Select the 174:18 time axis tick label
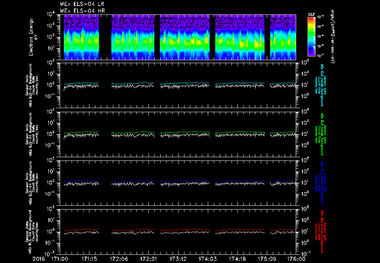 [237, 258]
